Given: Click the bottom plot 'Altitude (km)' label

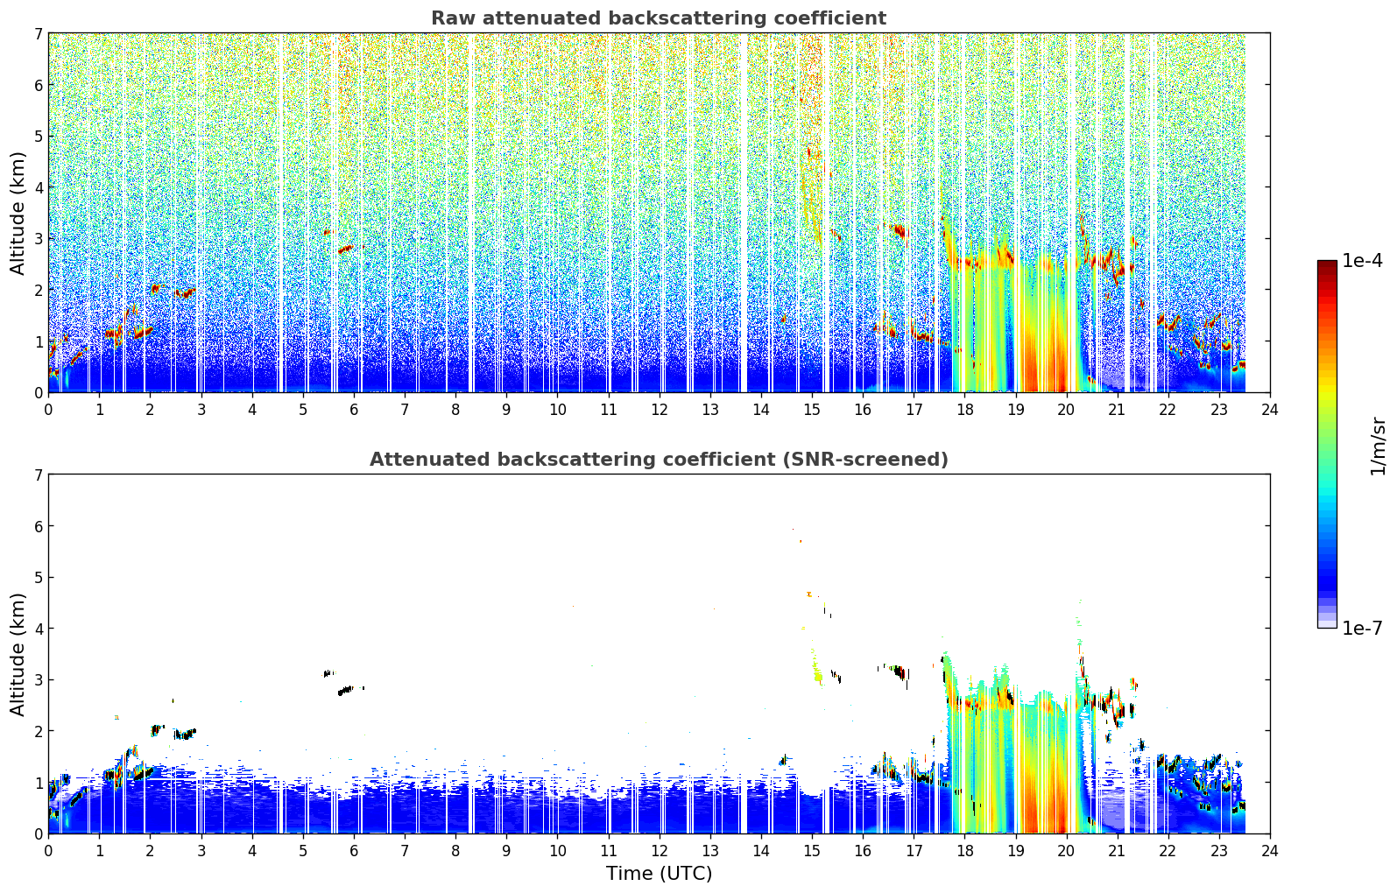Looking at the screenshot, I should coord(18,654).
